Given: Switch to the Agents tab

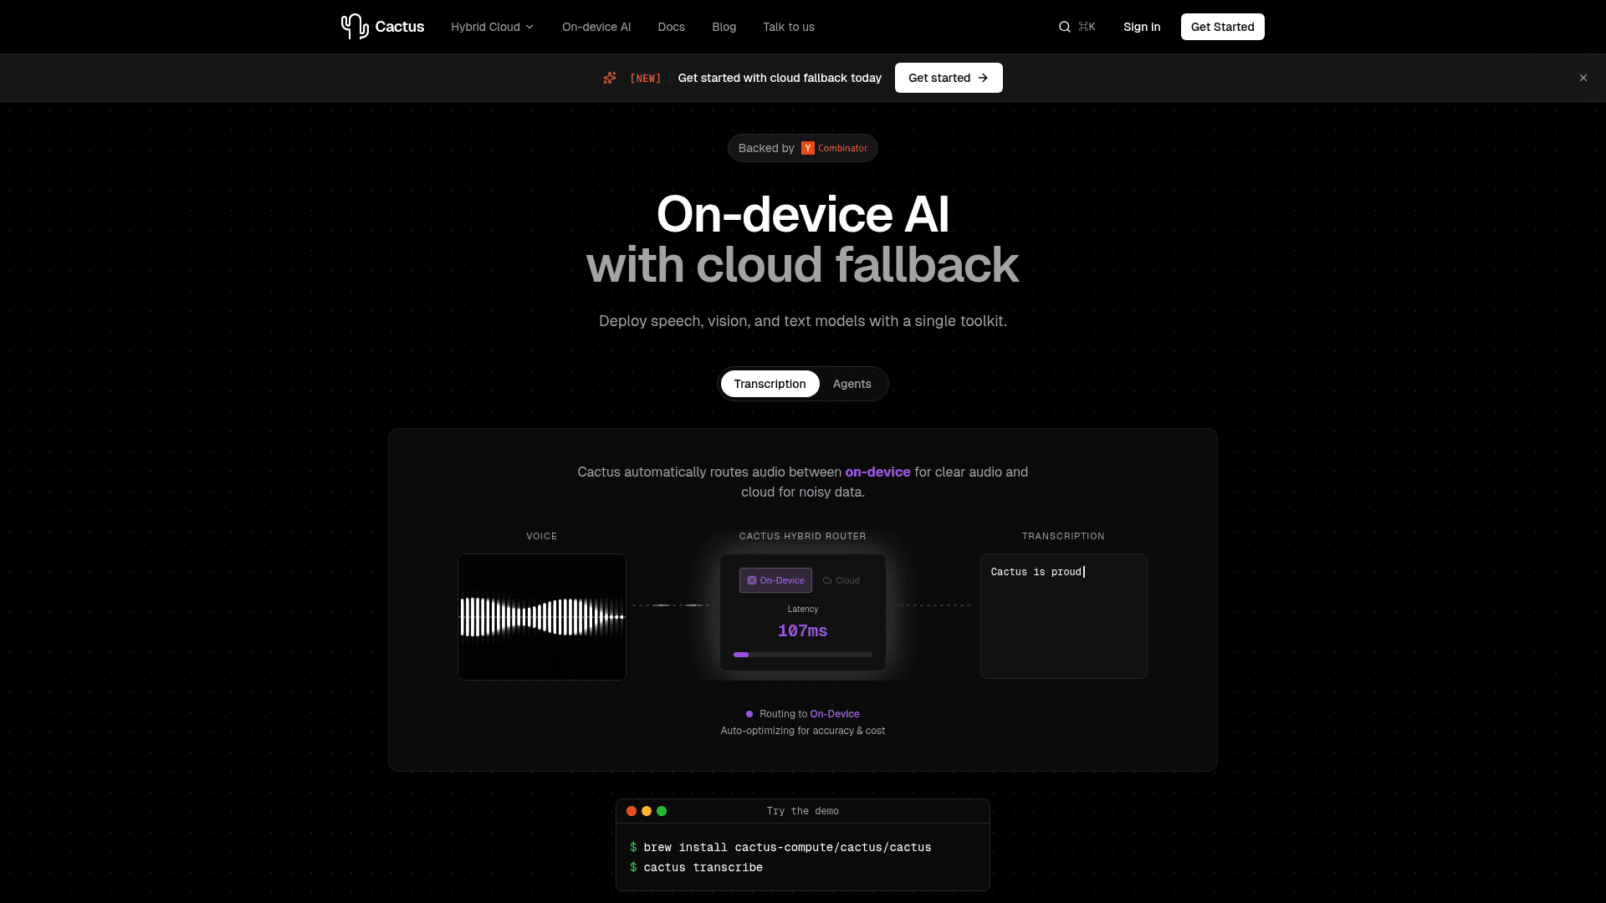Looking at the screenshot, I should (x=852, y=384).
